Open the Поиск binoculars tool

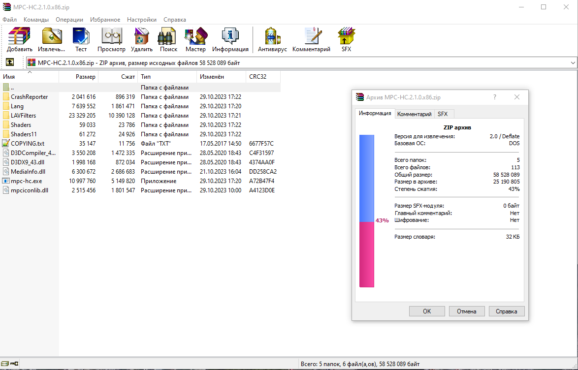[168, 39]
